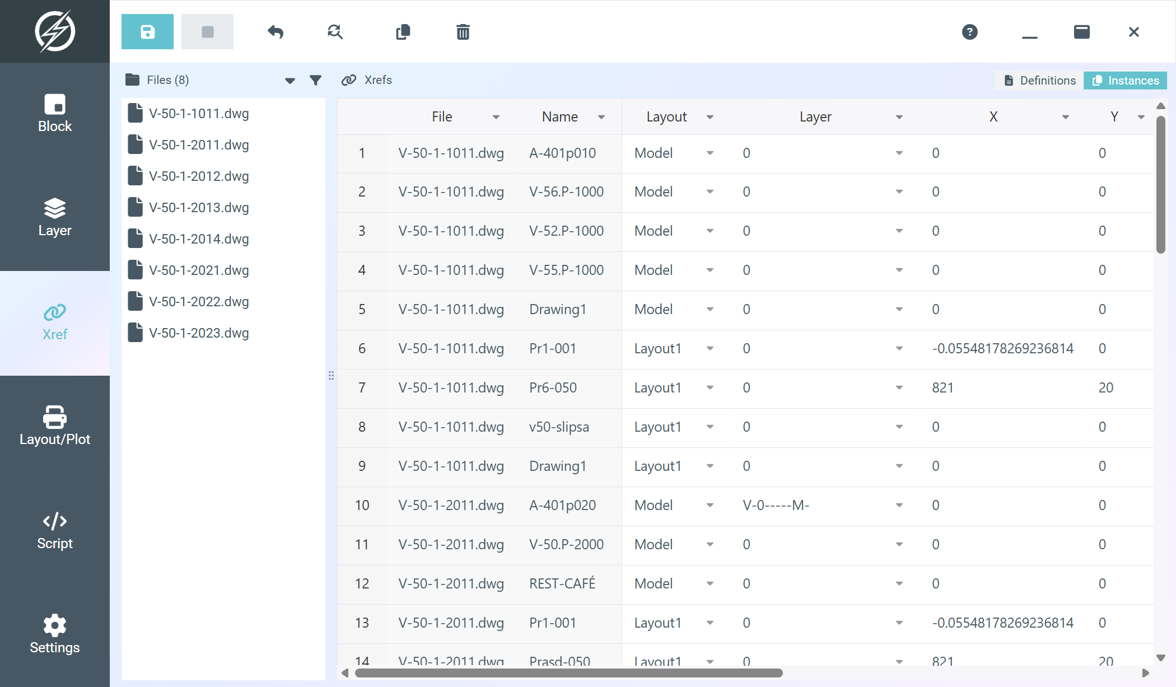Screen dimensions: 1176x687
Task: Click the Files folder icon
Action: pos(133,80)
